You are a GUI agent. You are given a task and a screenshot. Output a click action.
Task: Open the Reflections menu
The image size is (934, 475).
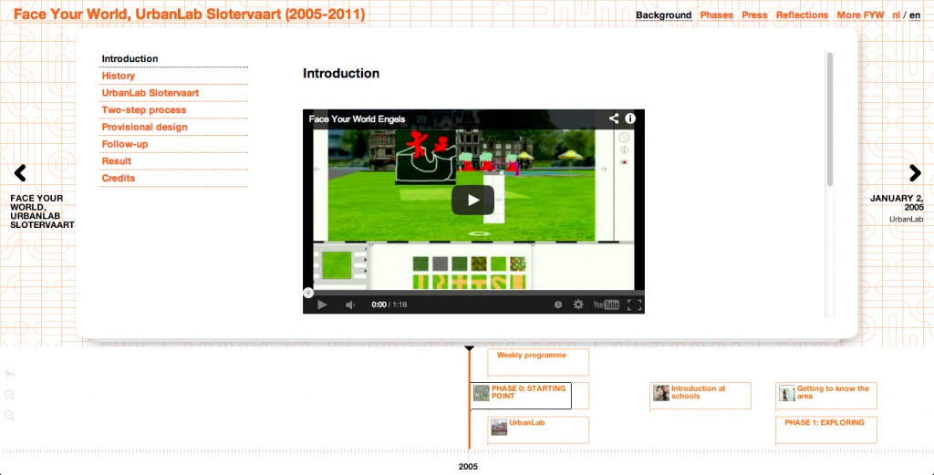(802, 15)
